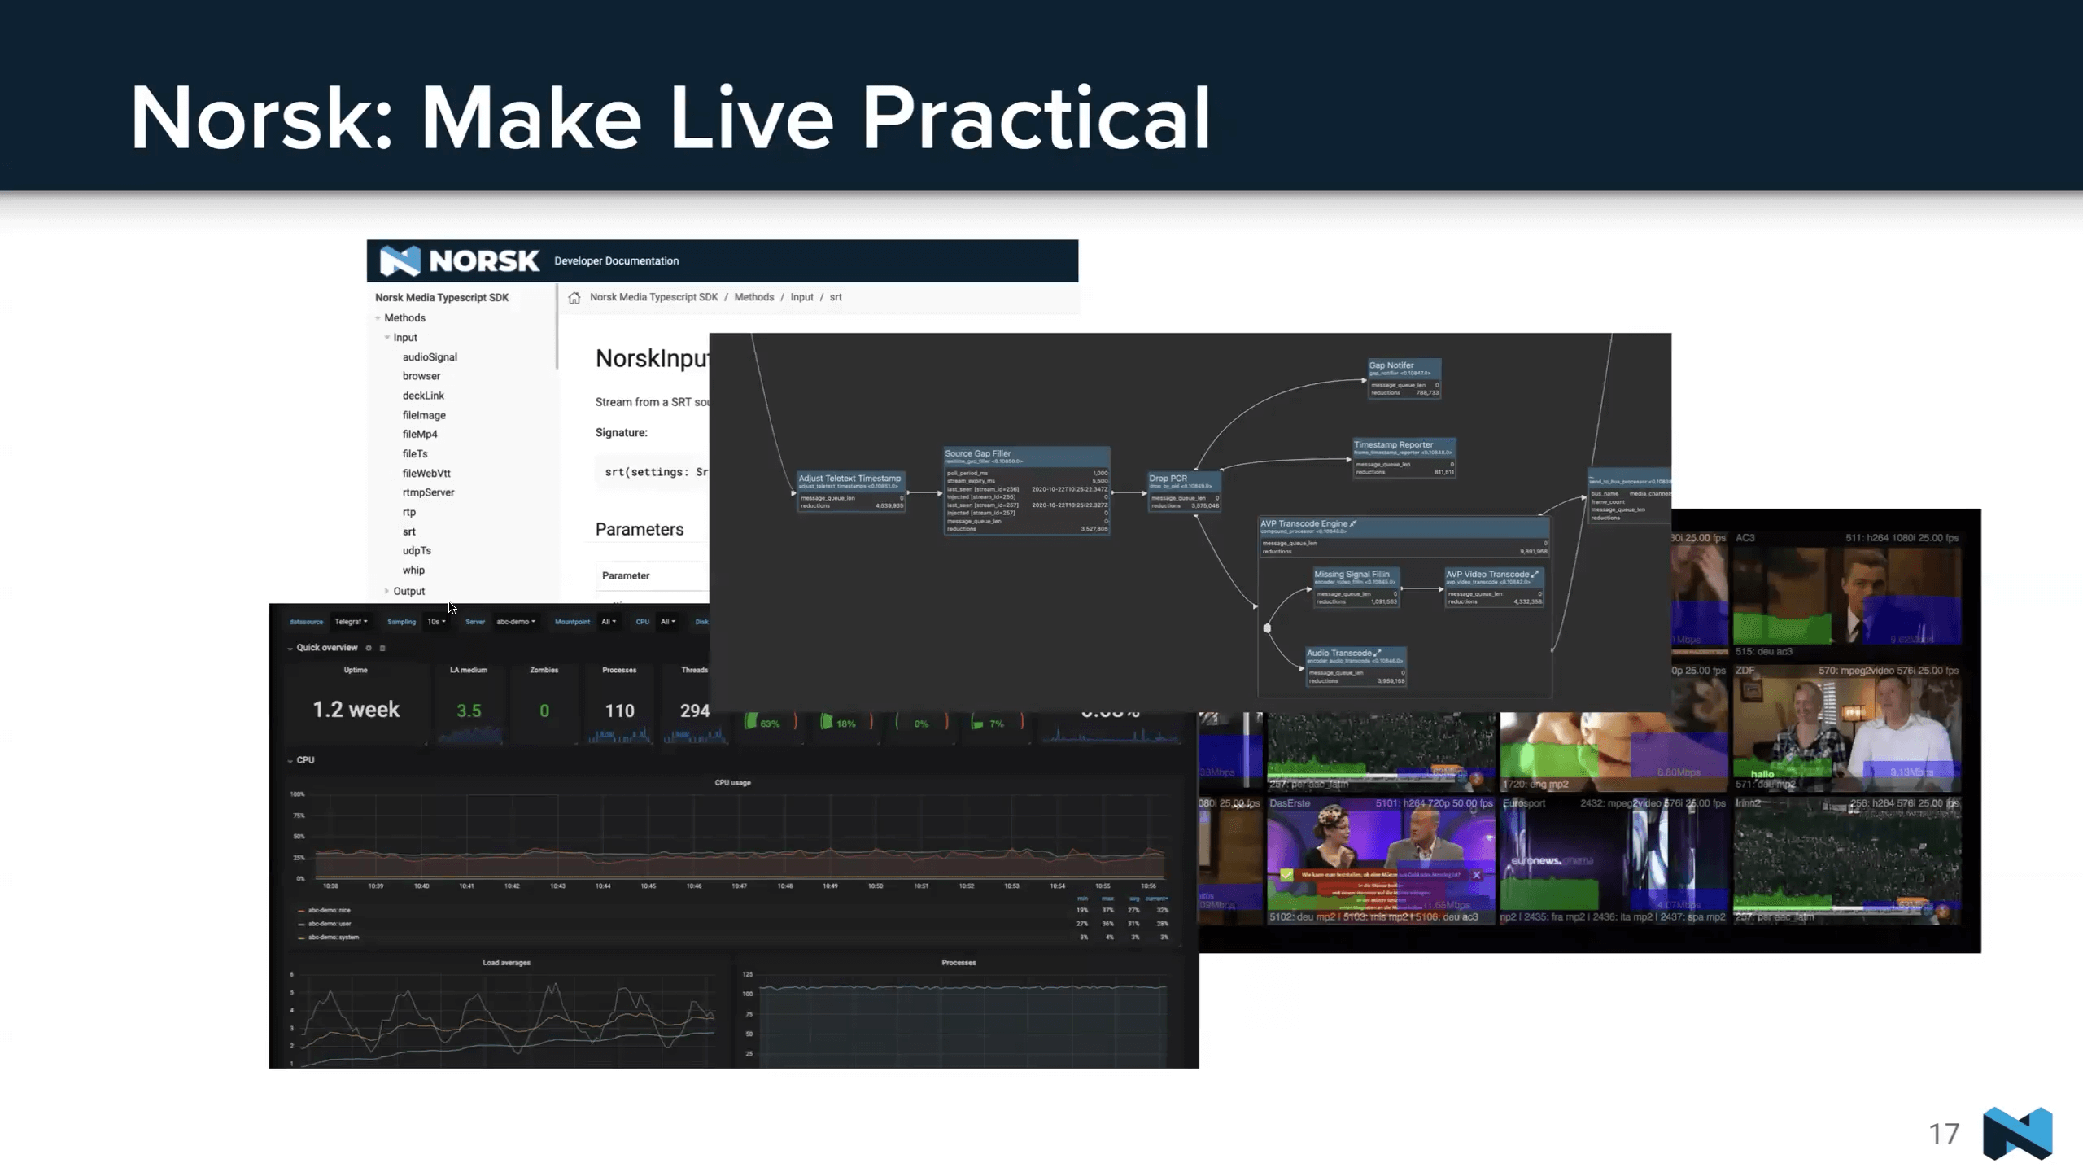The width and height of the screenshot is (2083, 1172).
Task: Select whip in the Input tree
Action: point(413,571)
